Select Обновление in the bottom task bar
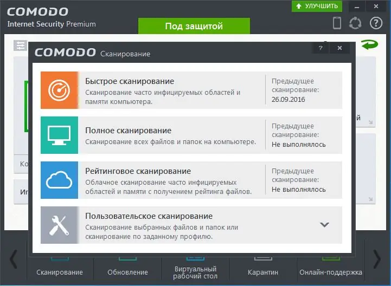 (x=127, y=272)
